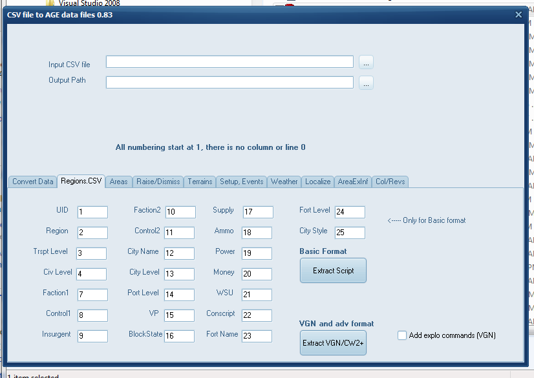Select the City Name column field
534x378 pixels.
pos(179,253)
